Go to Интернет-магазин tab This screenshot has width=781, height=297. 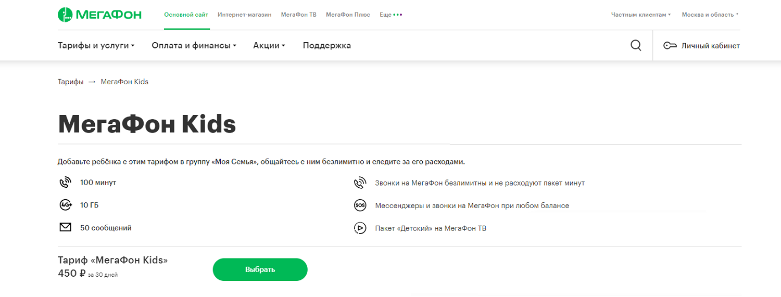(245, 15)
